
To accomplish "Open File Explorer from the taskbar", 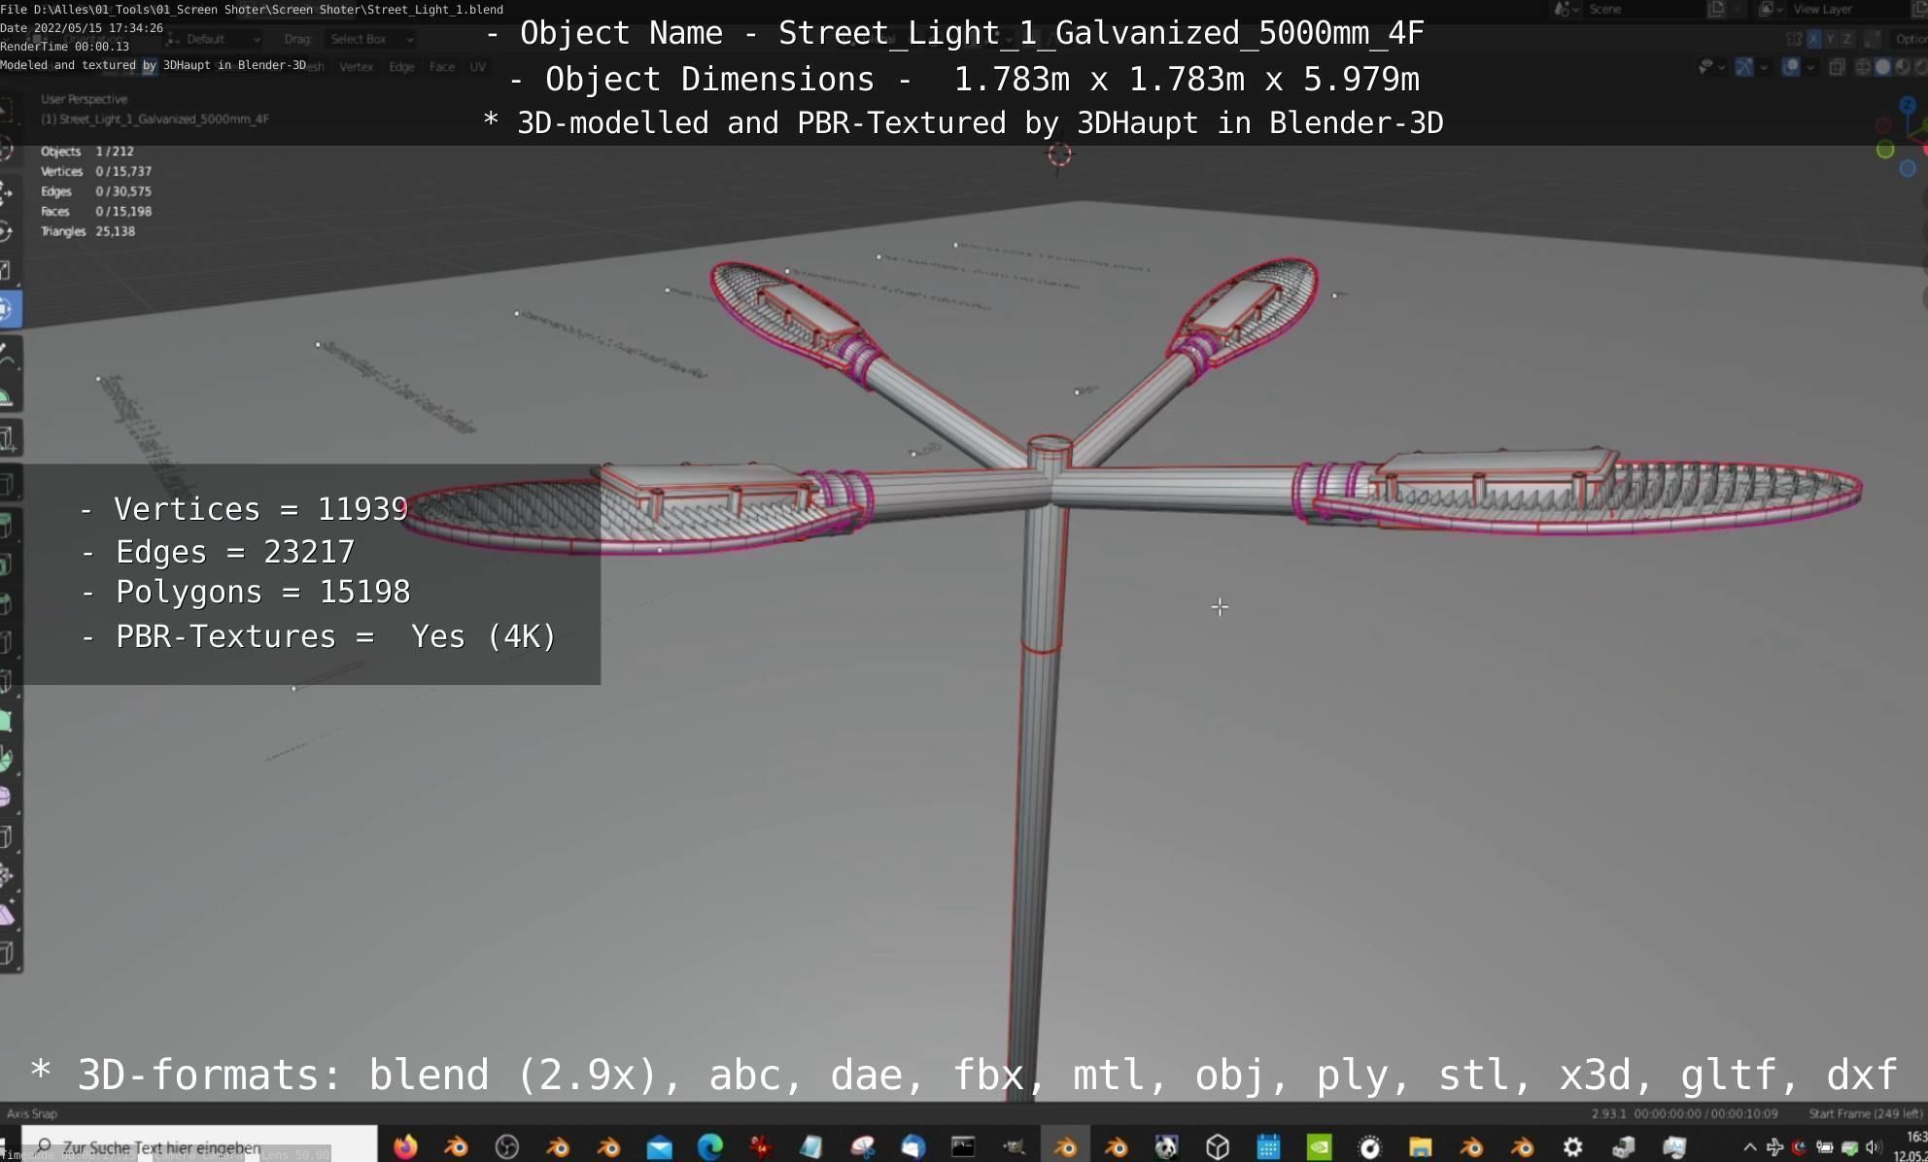I will point(1421,1146).
